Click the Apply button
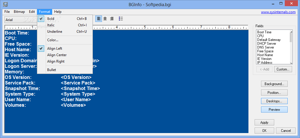The width and height of the screenshot is (300, 138). 264,122
